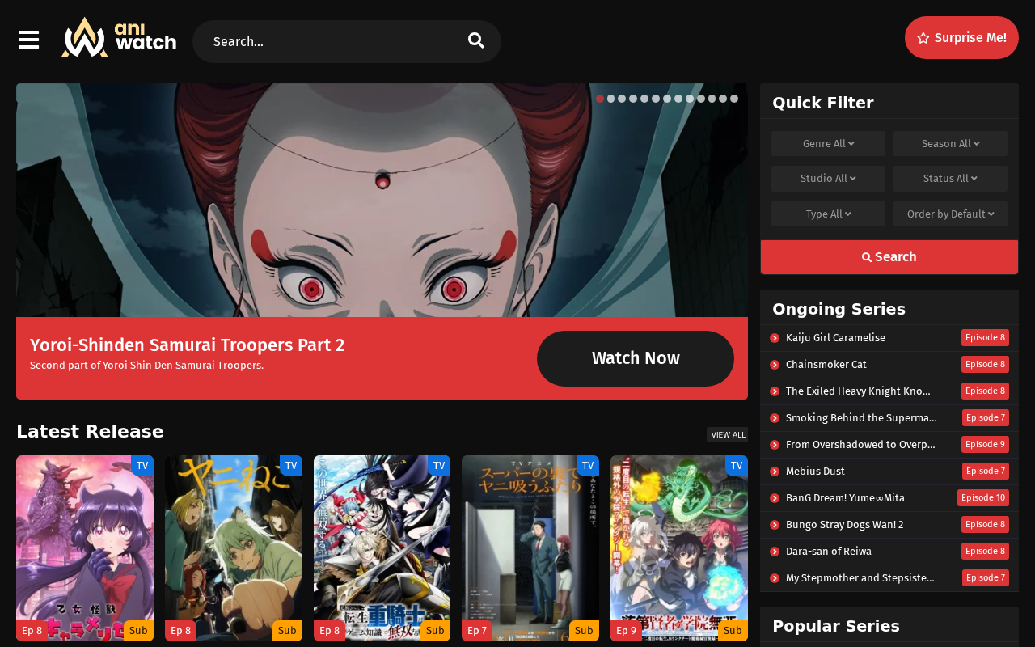
Task: Click the search magnifier icon
Action: pyautogui.click(x=476, y=40)
